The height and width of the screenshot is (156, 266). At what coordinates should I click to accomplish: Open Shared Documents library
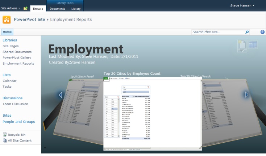[17, 52]
